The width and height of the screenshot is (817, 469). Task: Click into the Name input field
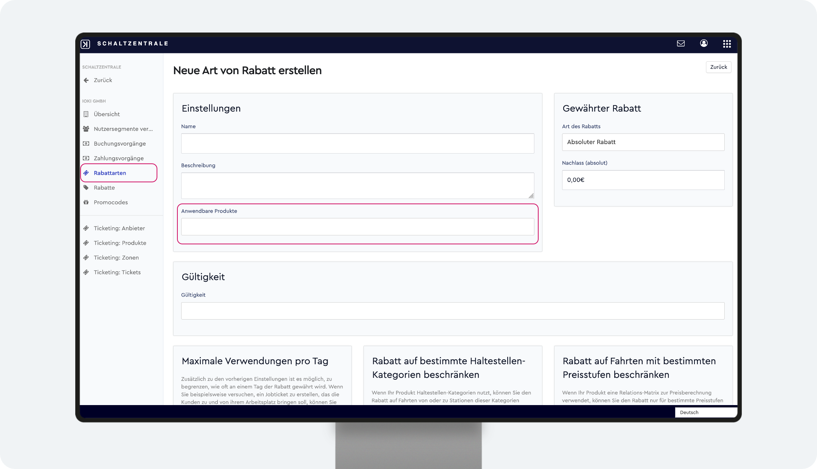[x=357, y=143]
